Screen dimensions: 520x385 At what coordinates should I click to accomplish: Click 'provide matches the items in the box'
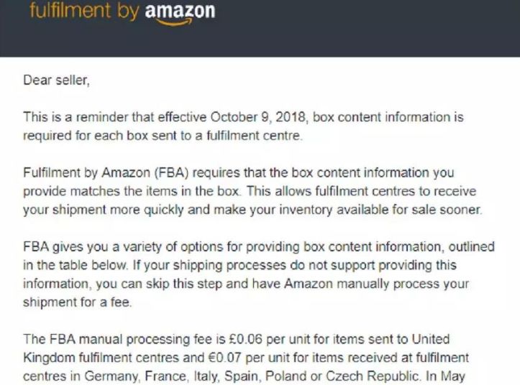131,192
